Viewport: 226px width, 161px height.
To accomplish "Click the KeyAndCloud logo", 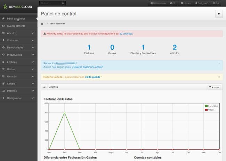I will [x=18, y=7].
